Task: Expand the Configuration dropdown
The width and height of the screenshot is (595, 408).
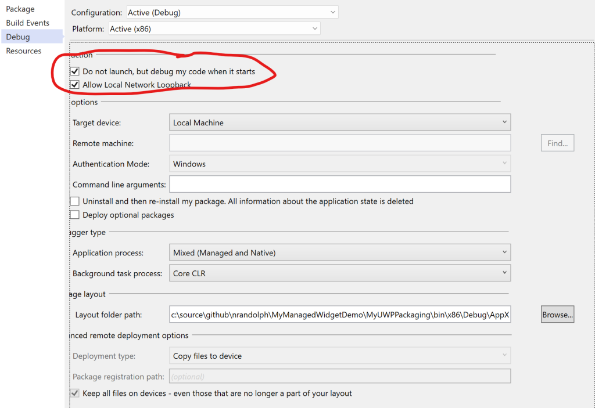Action: (x=232, y=12)
